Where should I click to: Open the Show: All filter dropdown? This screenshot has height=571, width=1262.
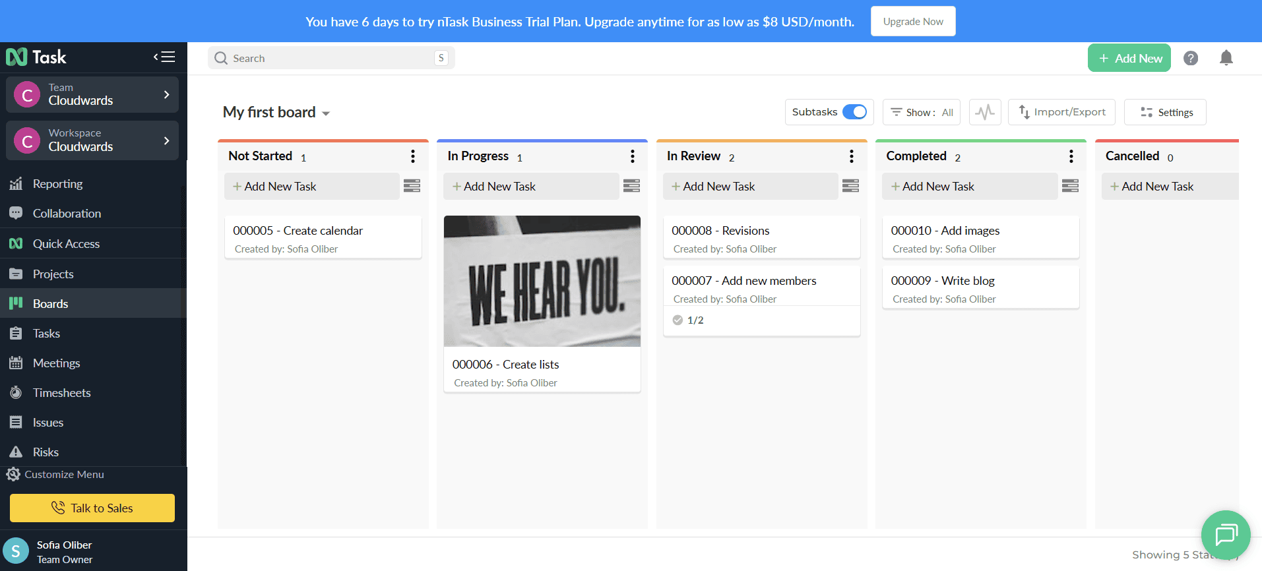coord(922,112)
